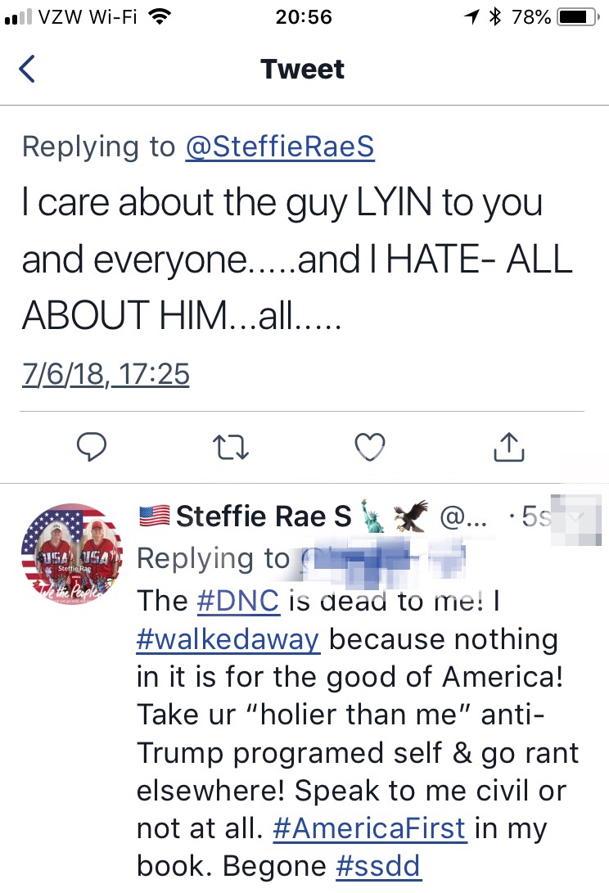Tap the back chevron arrow
609x893 pixels.
27,69
